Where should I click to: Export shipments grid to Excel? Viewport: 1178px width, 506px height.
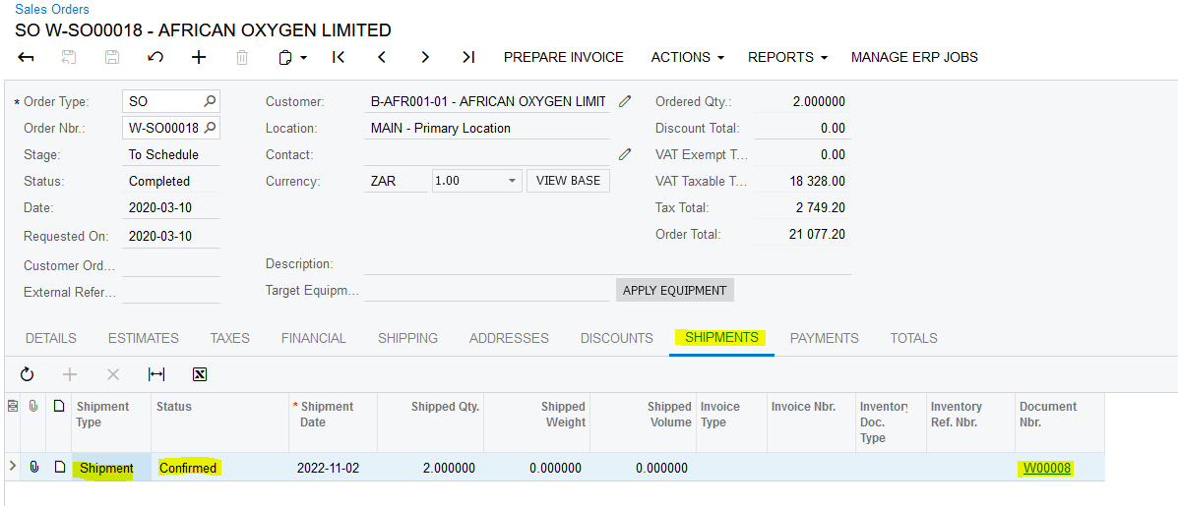point(200,374)
